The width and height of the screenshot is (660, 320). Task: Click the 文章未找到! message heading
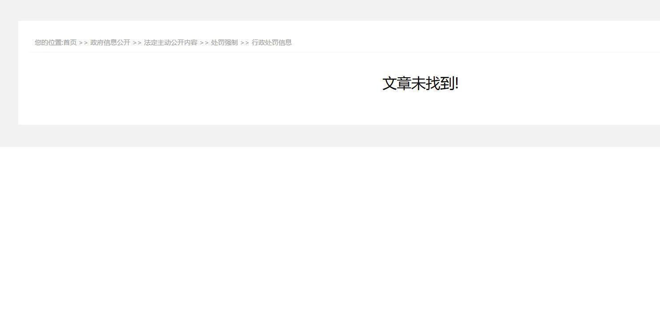420,83
